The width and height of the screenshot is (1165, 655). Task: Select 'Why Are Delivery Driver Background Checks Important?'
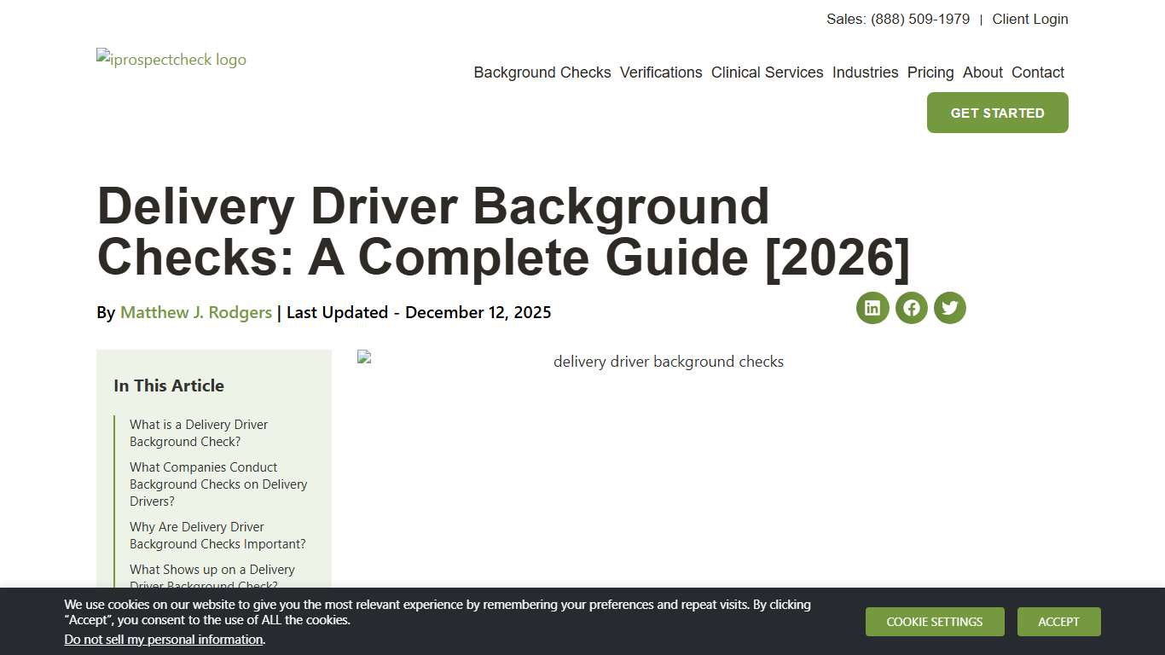tap(217, 535)
